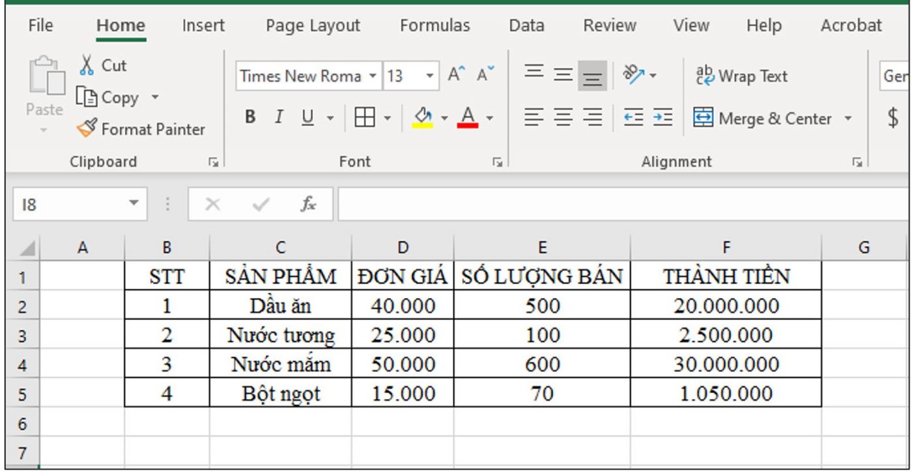Click the Insert Function fx button
The width and height of the screenshot is (912, 472).
click(x=308, y=204)
